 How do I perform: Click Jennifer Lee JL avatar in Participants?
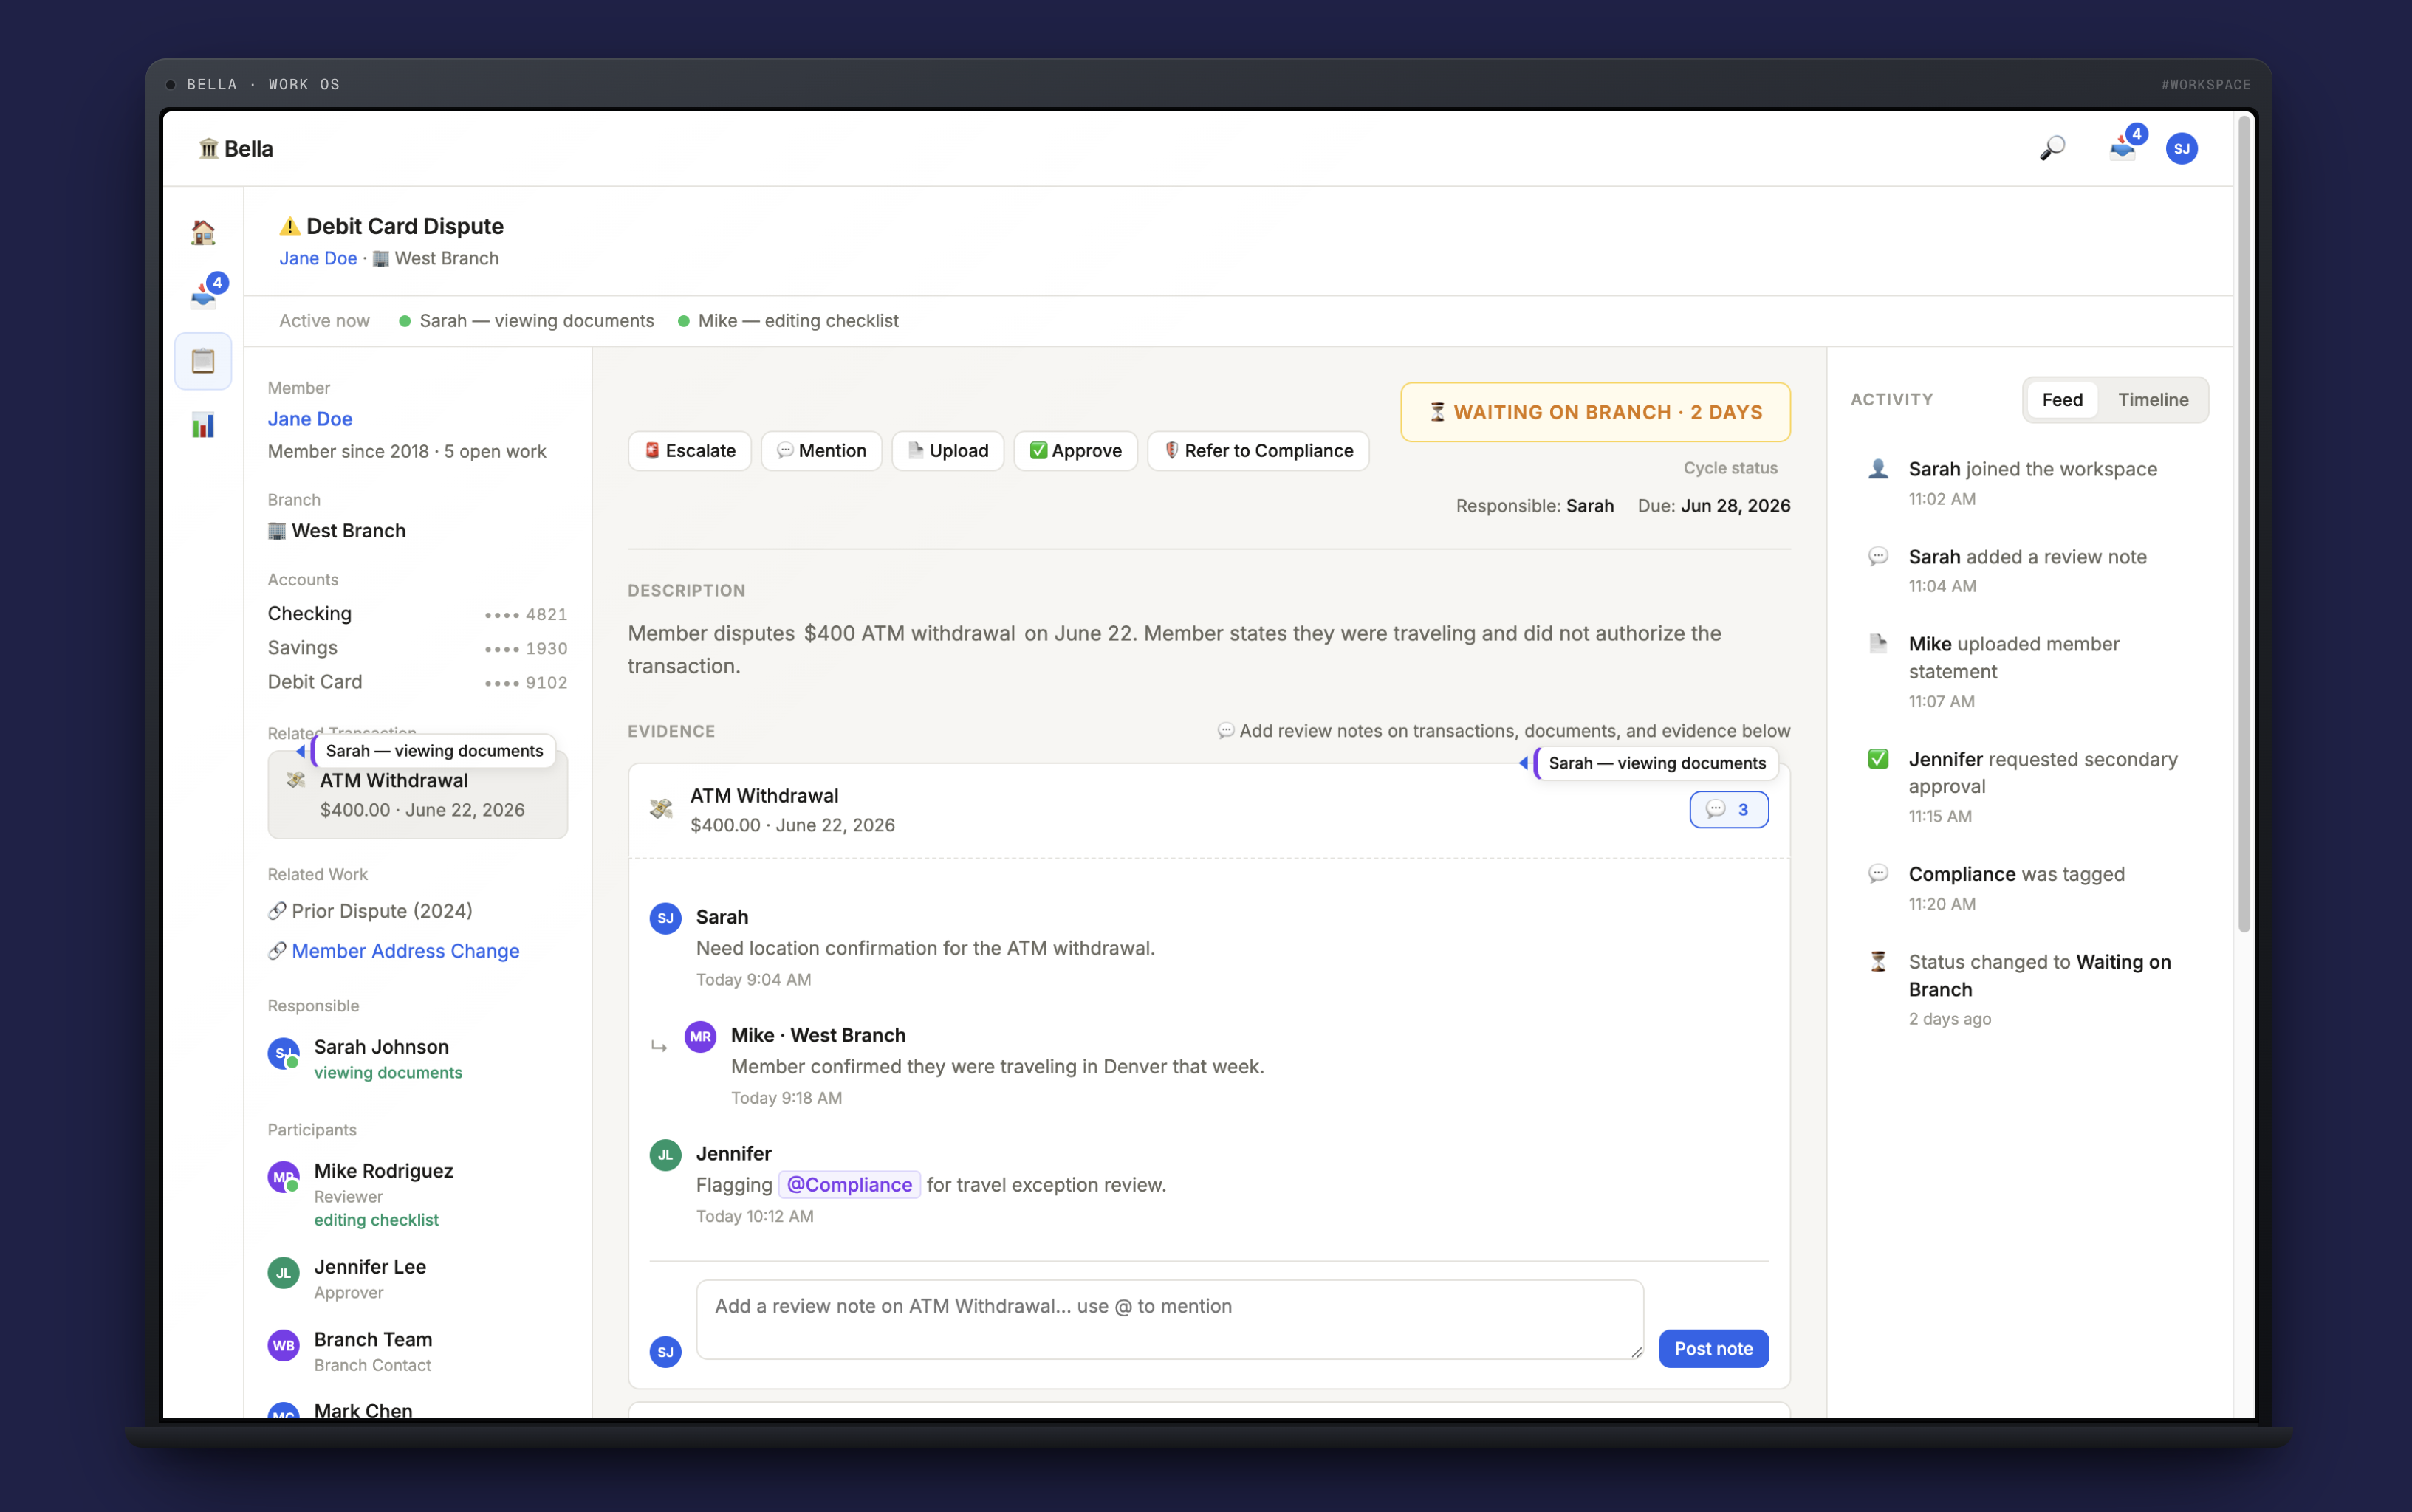(x=284, y=1273)
